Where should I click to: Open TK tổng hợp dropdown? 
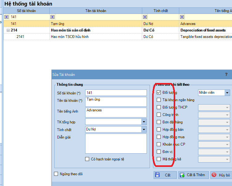pos(144,122)
